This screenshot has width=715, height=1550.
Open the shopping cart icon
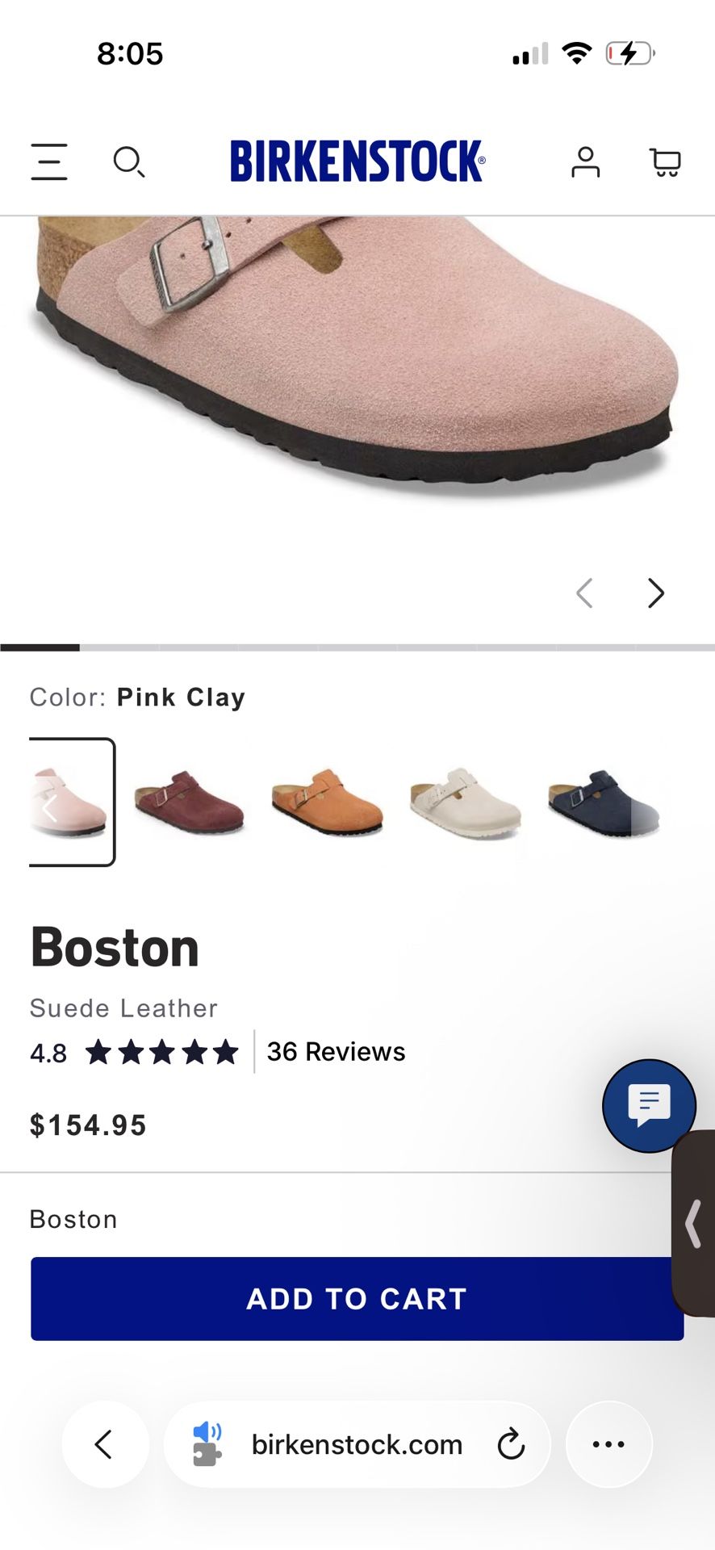click(x=665, y=161)
